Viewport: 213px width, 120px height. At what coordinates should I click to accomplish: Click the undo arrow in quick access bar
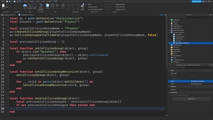20,1
